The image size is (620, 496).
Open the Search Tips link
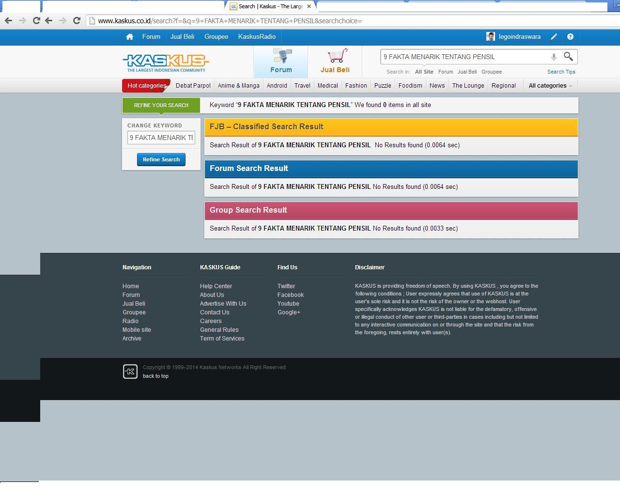[561, 72]
